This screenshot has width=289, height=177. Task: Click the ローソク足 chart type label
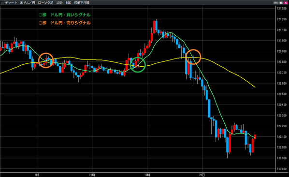[x=45, y=3]
